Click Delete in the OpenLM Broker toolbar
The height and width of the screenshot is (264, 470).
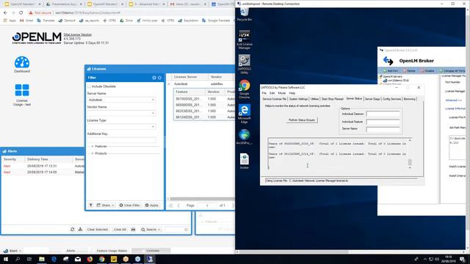[x=409, y=71]
